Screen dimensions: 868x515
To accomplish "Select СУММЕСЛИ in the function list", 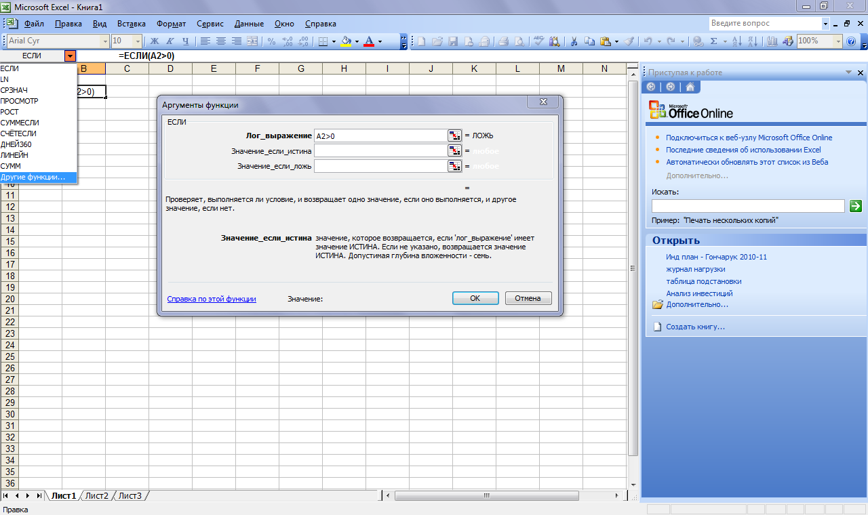I will tap(39, 123).
